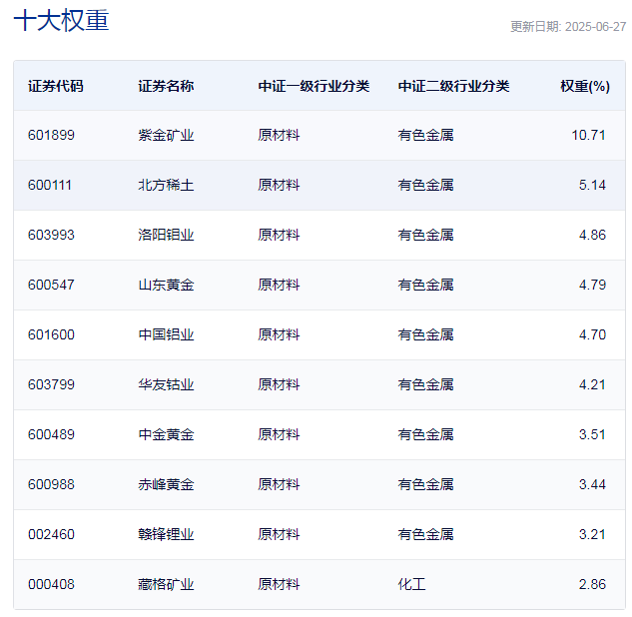
Task: Click the 权重(%) column header
Action: (585, 86)
